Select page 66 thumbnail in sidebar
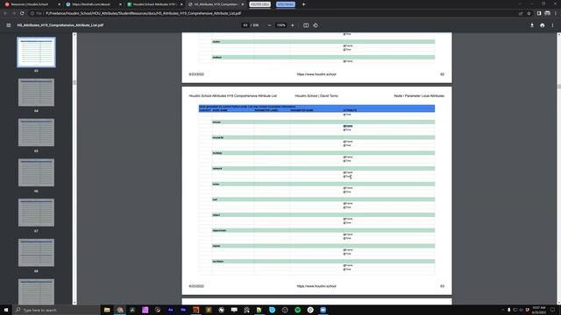Image resolution: width=561 pixels, height=315 pixels. 36,172
